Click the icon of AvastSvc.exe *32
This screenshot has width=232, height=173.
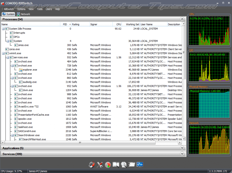click(x=16, y=107)
